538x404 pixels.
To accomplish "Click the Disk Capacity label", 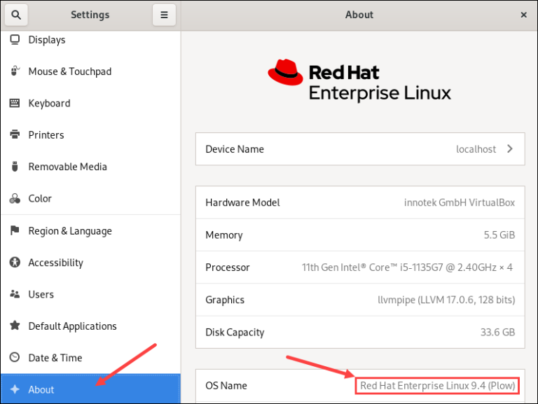I will [235, 333].
